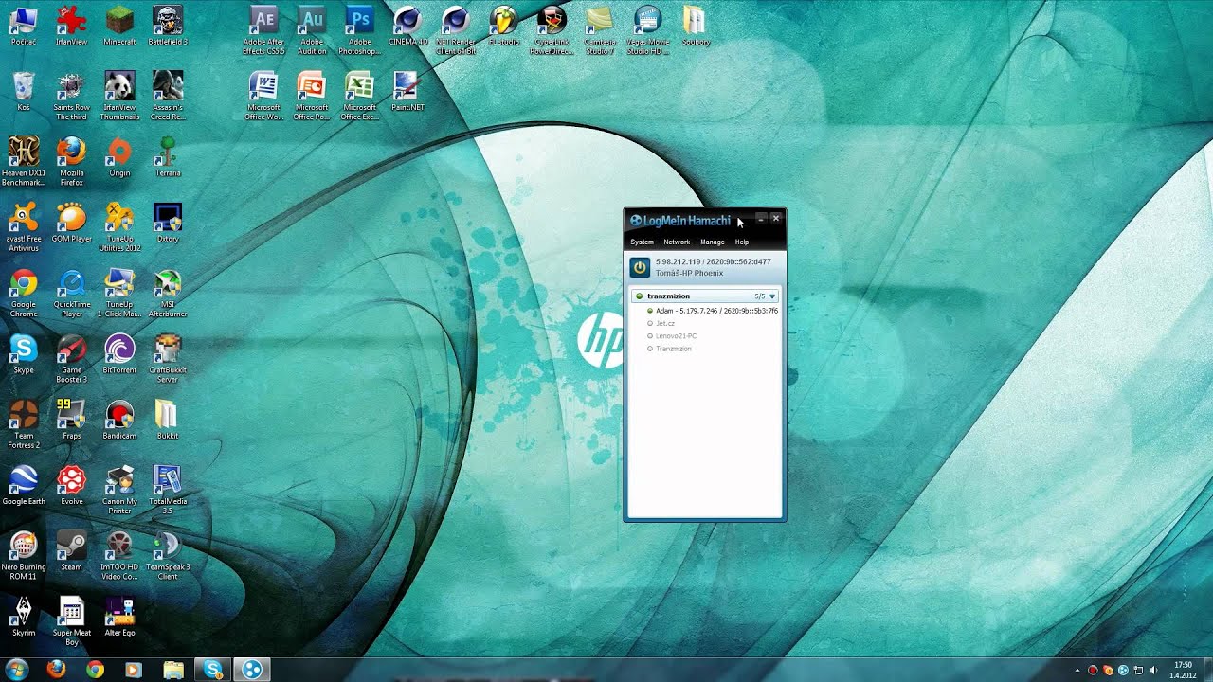The width and height of the screenshot is (1213, 682).
Task: Select the tranzmizion network header
Action: 705,296
